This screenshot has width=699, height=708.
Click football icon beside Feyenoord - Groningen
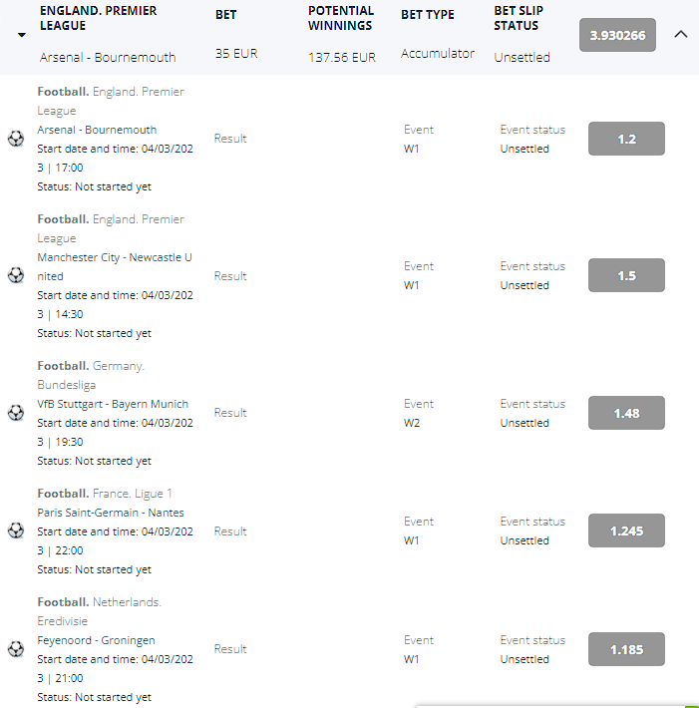(x=16, y=649)
